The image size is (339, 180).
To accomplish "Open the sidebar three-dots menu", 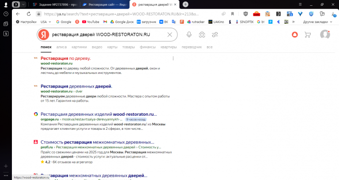I will (x=6, y=176).
